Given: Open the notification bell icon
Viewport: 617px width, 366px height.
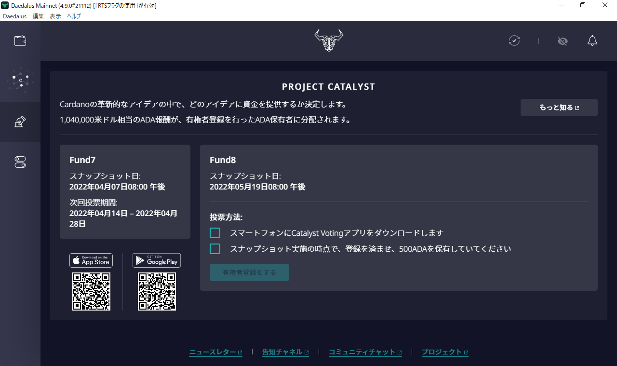Looking at the screenshot, I should point(592,41).
